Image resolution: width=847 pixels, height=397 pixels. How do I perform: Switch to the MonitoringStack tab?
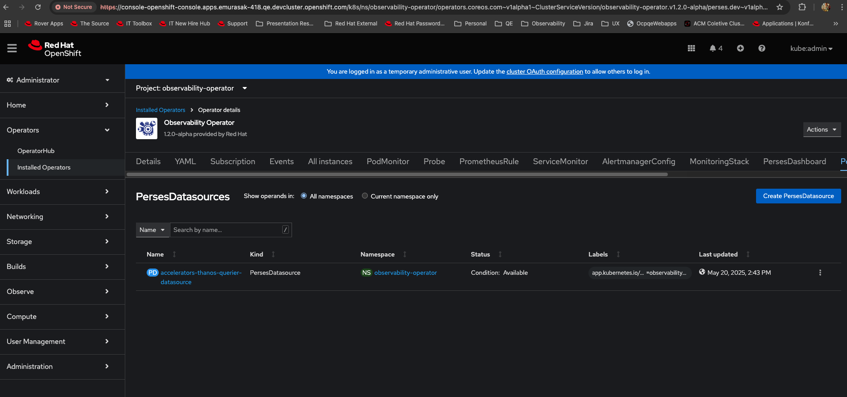click(x=719, y=161)
